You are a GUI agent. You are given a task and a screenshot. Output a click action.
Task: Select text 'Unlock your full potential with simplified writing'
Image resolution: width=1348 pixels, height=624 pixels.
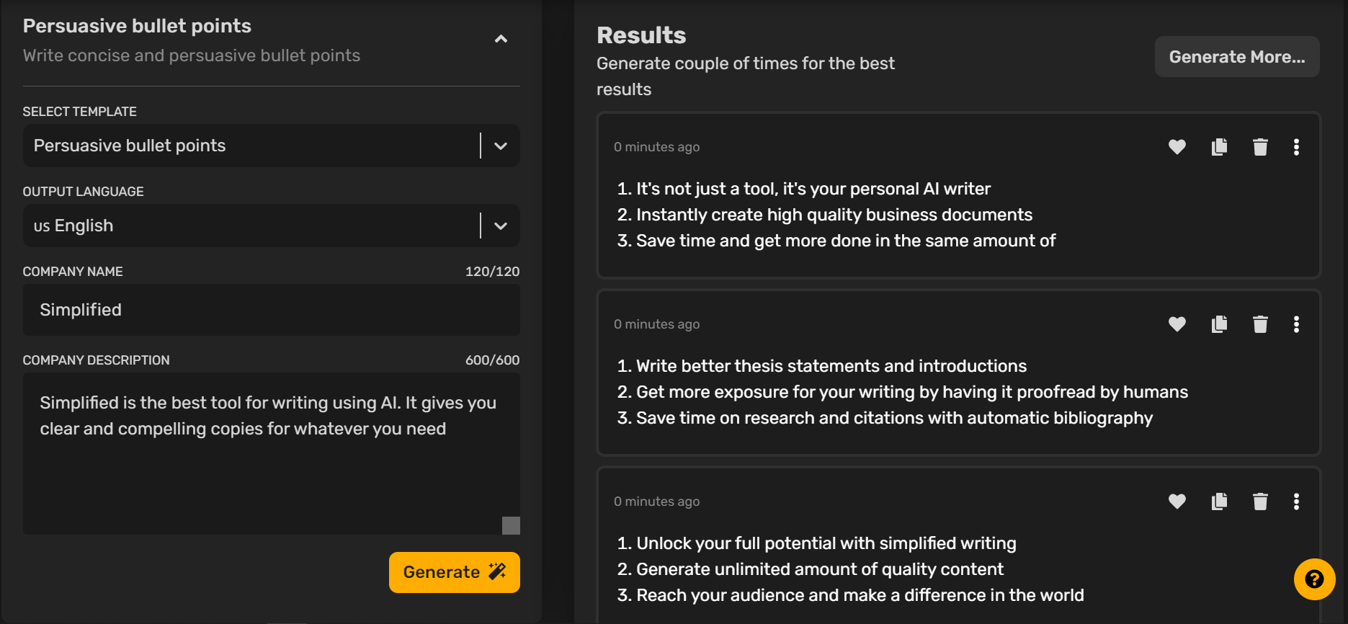tap(826, 543)
